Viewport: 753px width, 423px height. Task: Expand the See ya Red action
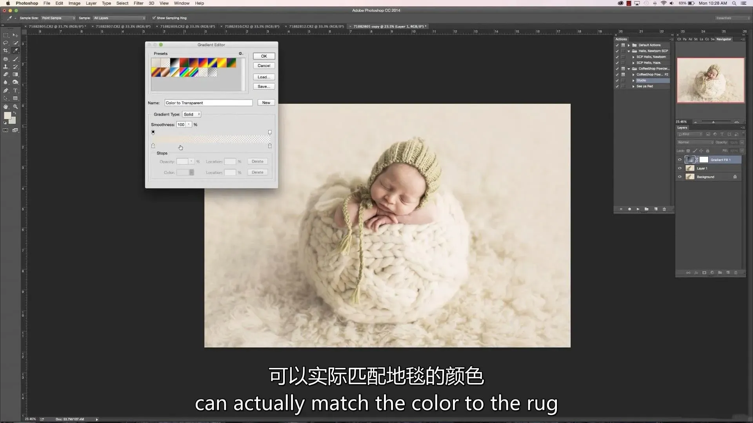click(633, 86)
